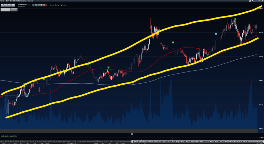Click the ticker symbol input field

(x=6, y=10)
